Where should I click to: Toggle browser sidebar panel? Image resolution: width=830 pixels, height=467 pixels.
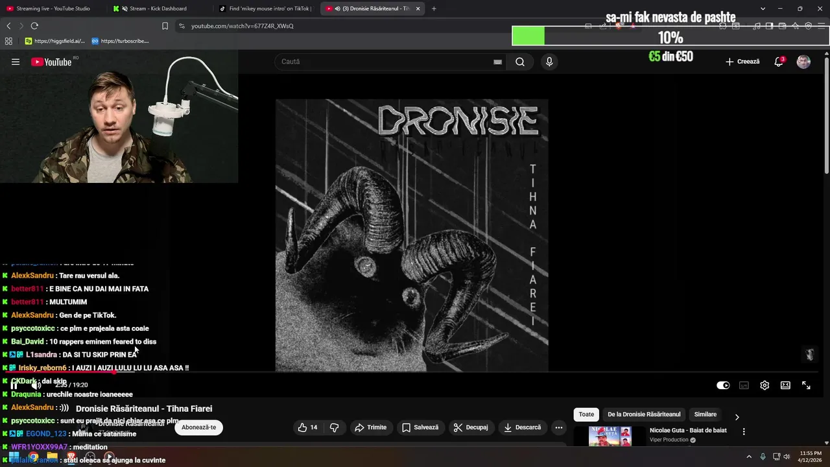pyautogui.click(x=770, y=26)
